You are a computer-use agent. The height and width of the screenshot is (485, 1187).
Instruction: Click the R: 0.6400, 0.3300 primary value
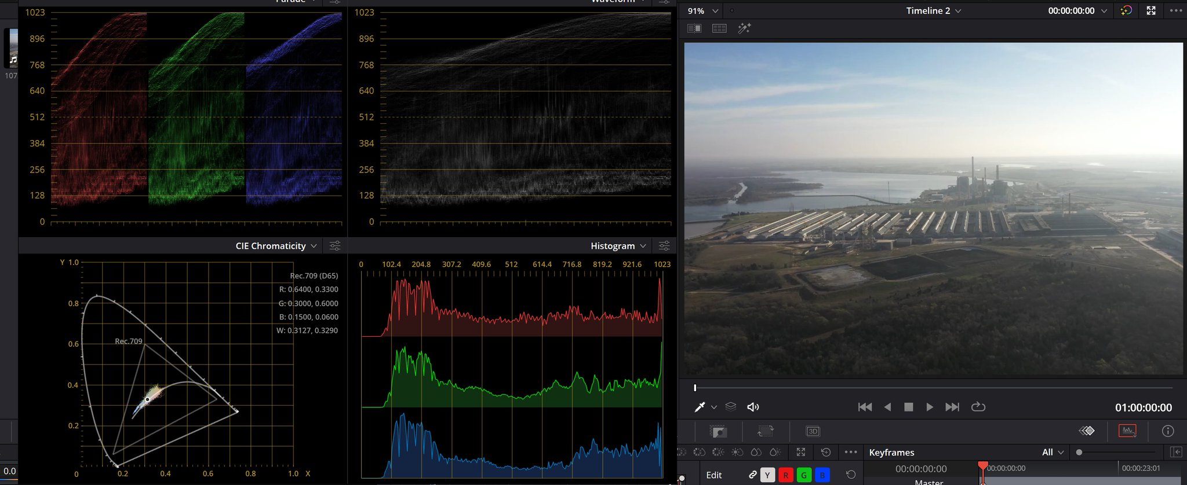point(308,289)
